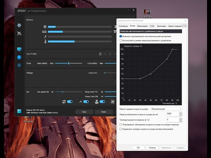Click Save in Afterburner window

coord(84,112)
